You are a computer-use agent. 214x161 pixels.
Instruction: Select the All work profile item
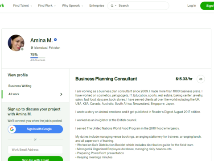coord(35,94)
